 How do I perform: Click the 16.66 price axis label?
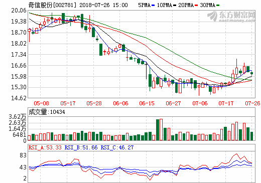click(19, 66)
